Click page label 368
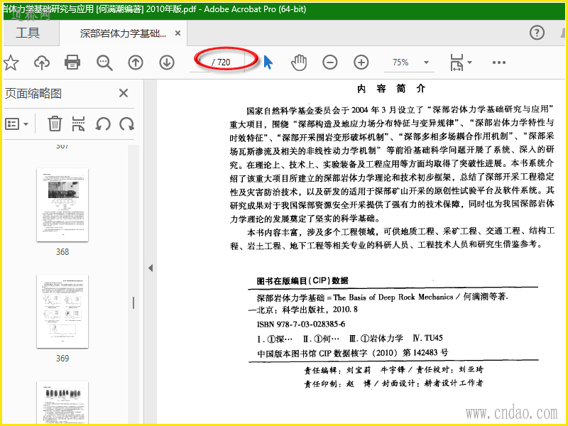The image size is (568, 426). point(62,252)
